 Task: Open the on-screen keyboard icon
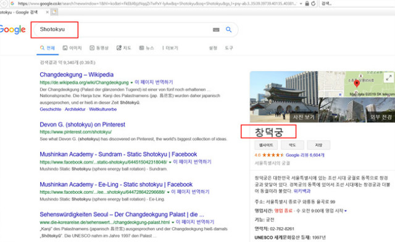[x=216, y=30]
